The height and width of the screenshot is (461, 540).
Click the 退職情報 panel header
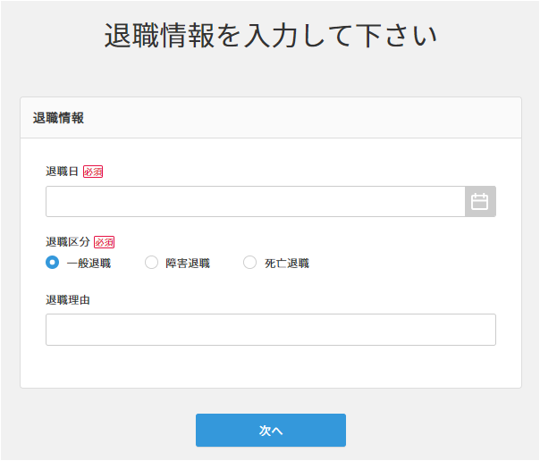[x=59, y=118]
